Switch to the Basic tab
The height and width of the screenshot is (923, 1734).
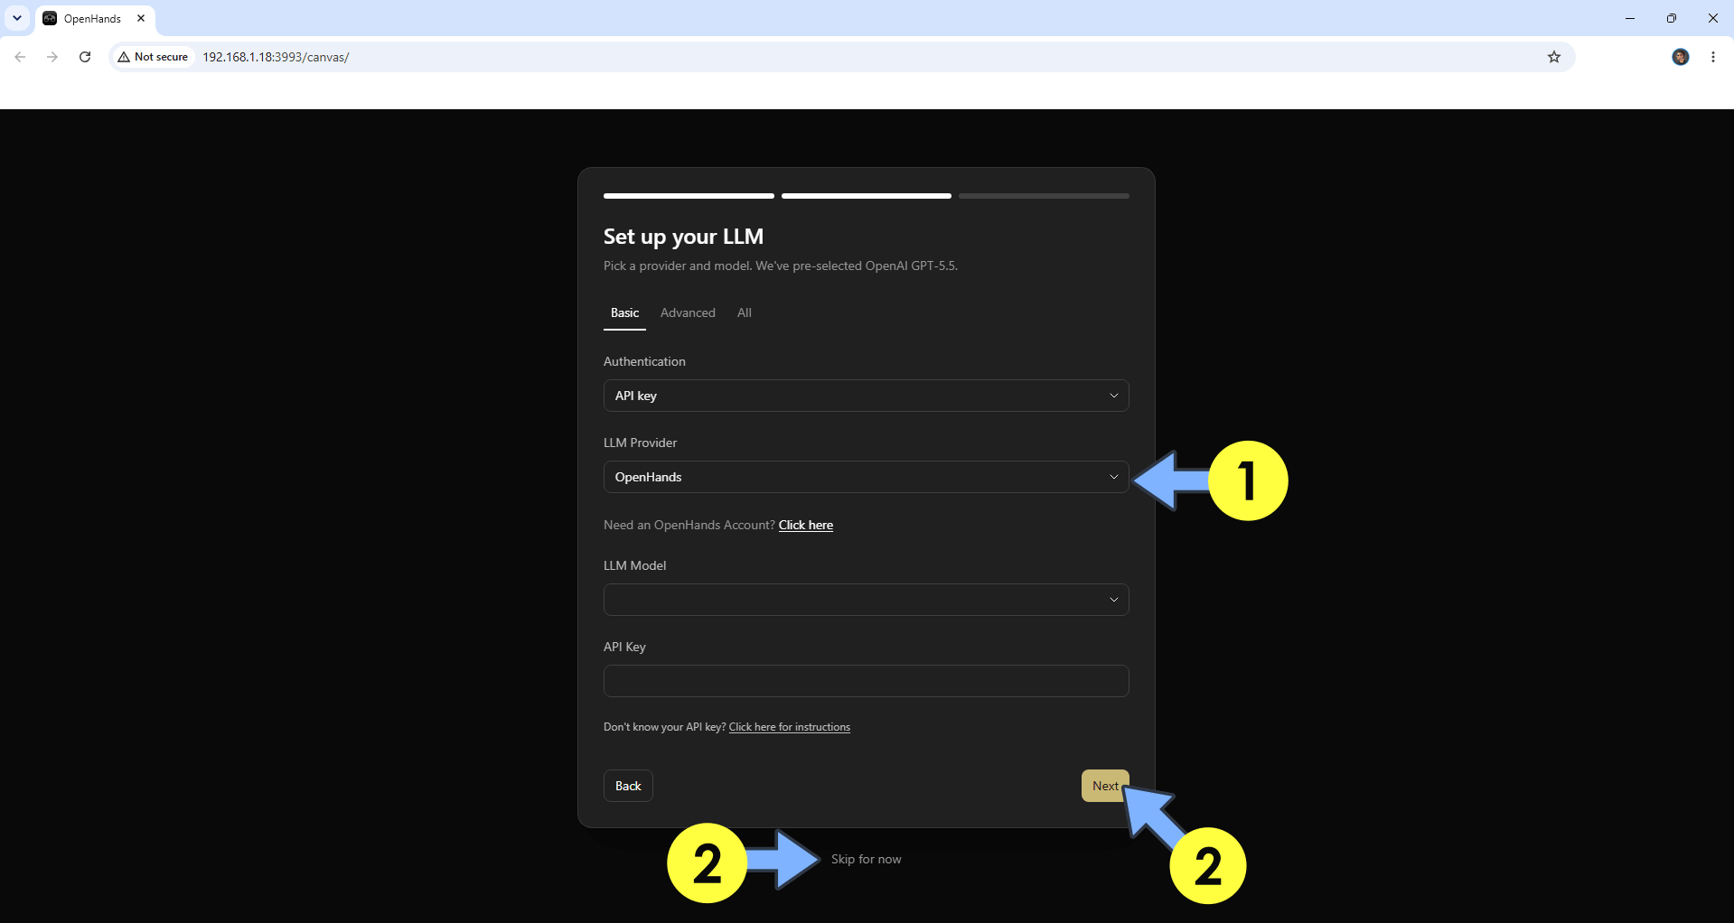tap(624, 312)
